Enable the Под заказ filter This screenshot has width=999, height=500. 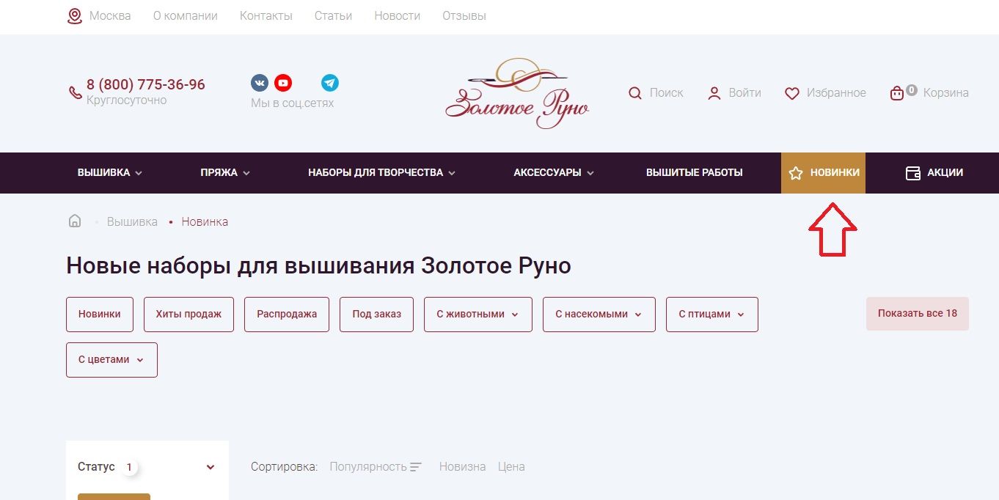pyautogui.click(x=376, y=314)
